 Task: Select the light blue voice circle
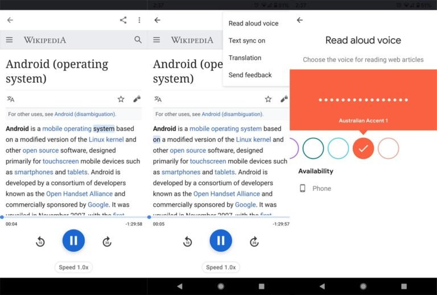click(338, 148)
